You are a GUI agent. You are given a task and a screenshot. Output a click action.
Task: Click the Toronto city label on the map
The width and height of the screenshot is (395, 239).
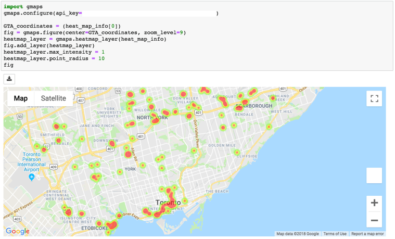pyautogui.click(x=168, y=203)
